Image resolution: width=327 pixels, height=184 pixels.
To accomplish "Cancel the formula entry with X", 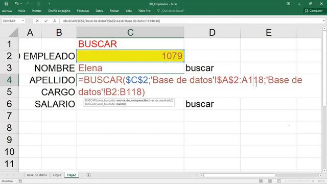I will tap(37, 21).
